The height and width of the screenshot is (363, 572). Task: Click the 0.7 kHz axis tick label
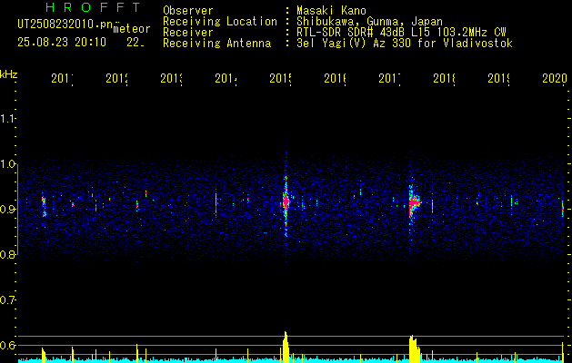coord(7,300)
